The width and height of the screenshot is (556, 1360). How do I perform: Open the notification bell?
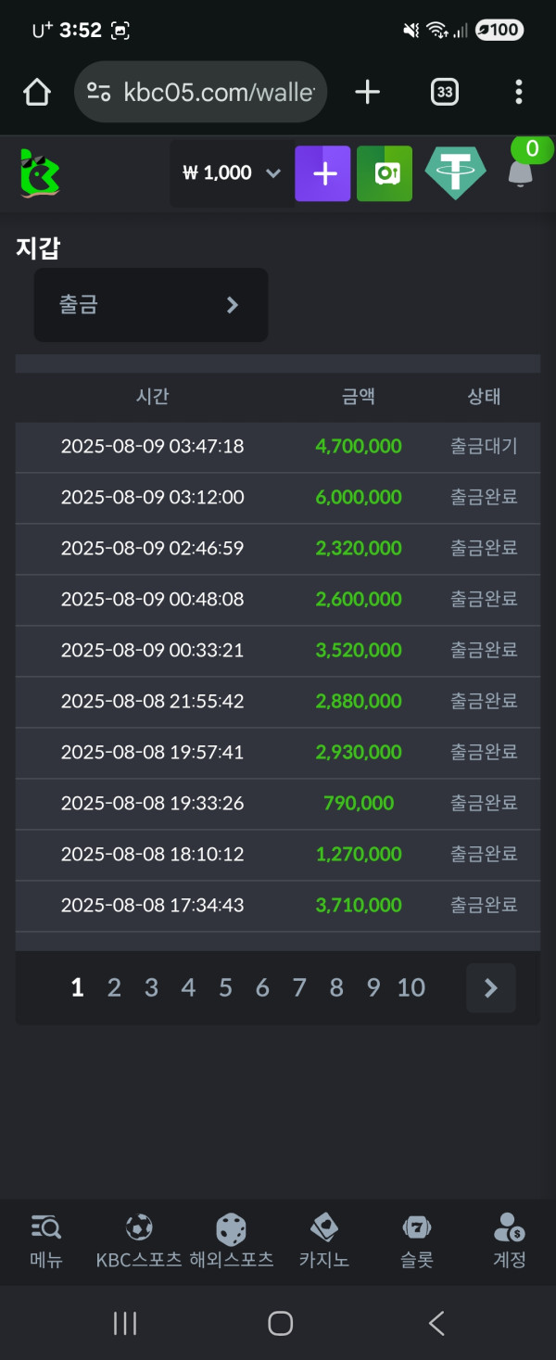521,172
